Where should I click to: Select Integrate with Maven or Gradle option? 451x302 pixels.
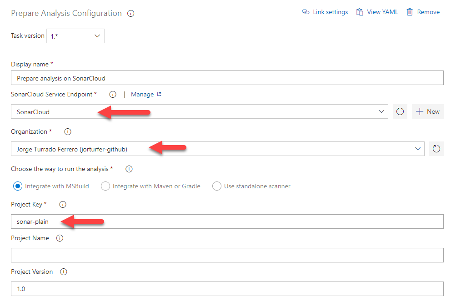click(105, 186)
